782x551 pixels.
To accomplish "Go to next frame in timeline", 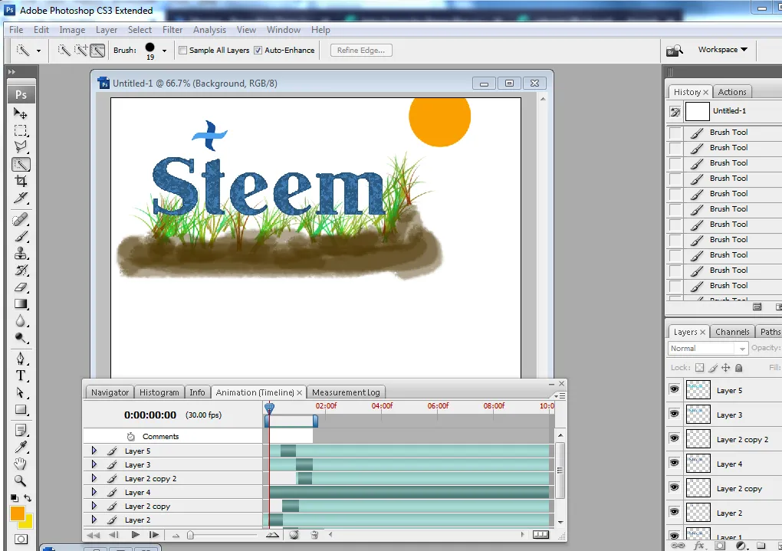I will pyautogui.click(x=154, y=535).
